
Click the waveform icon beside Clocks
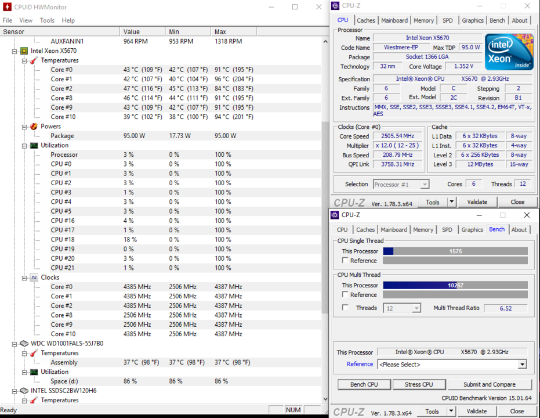point(34,278)
